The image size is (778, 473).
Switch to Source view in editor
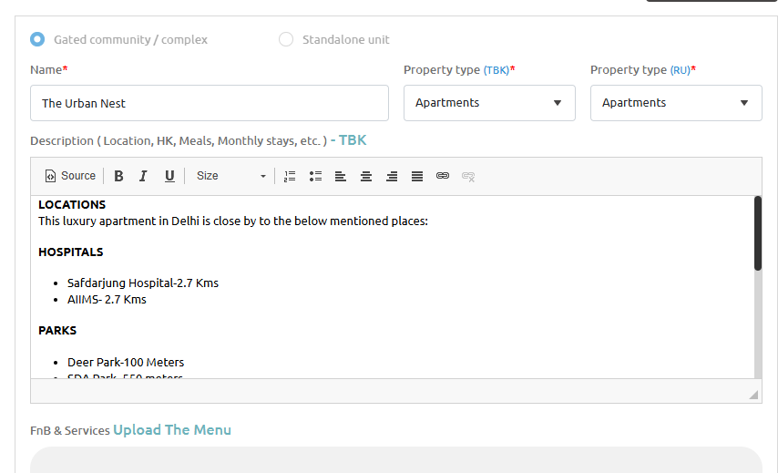coord(70,176)
